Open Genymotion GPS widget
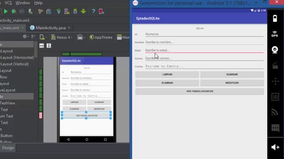This screenshot has width=284, height=159. point(275,34)
